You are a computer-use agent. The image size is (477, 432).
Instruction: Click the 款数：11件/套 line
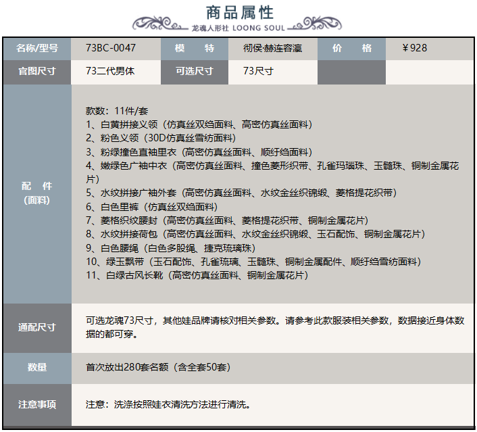tap(116, 111)
